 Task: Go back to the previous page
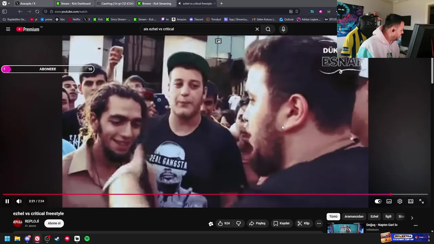point(20,12)
